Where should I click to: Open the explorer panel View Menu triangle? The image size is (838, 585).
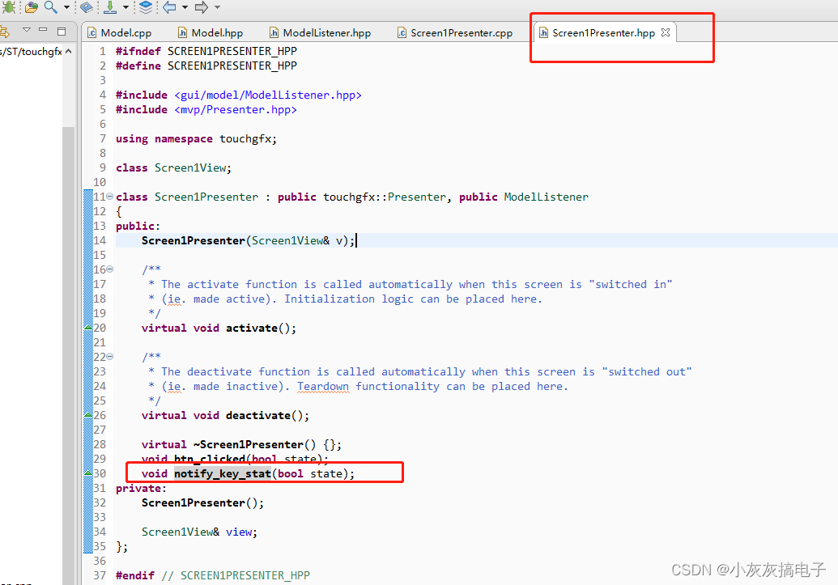pyautogui.click(x=27, y=29)
